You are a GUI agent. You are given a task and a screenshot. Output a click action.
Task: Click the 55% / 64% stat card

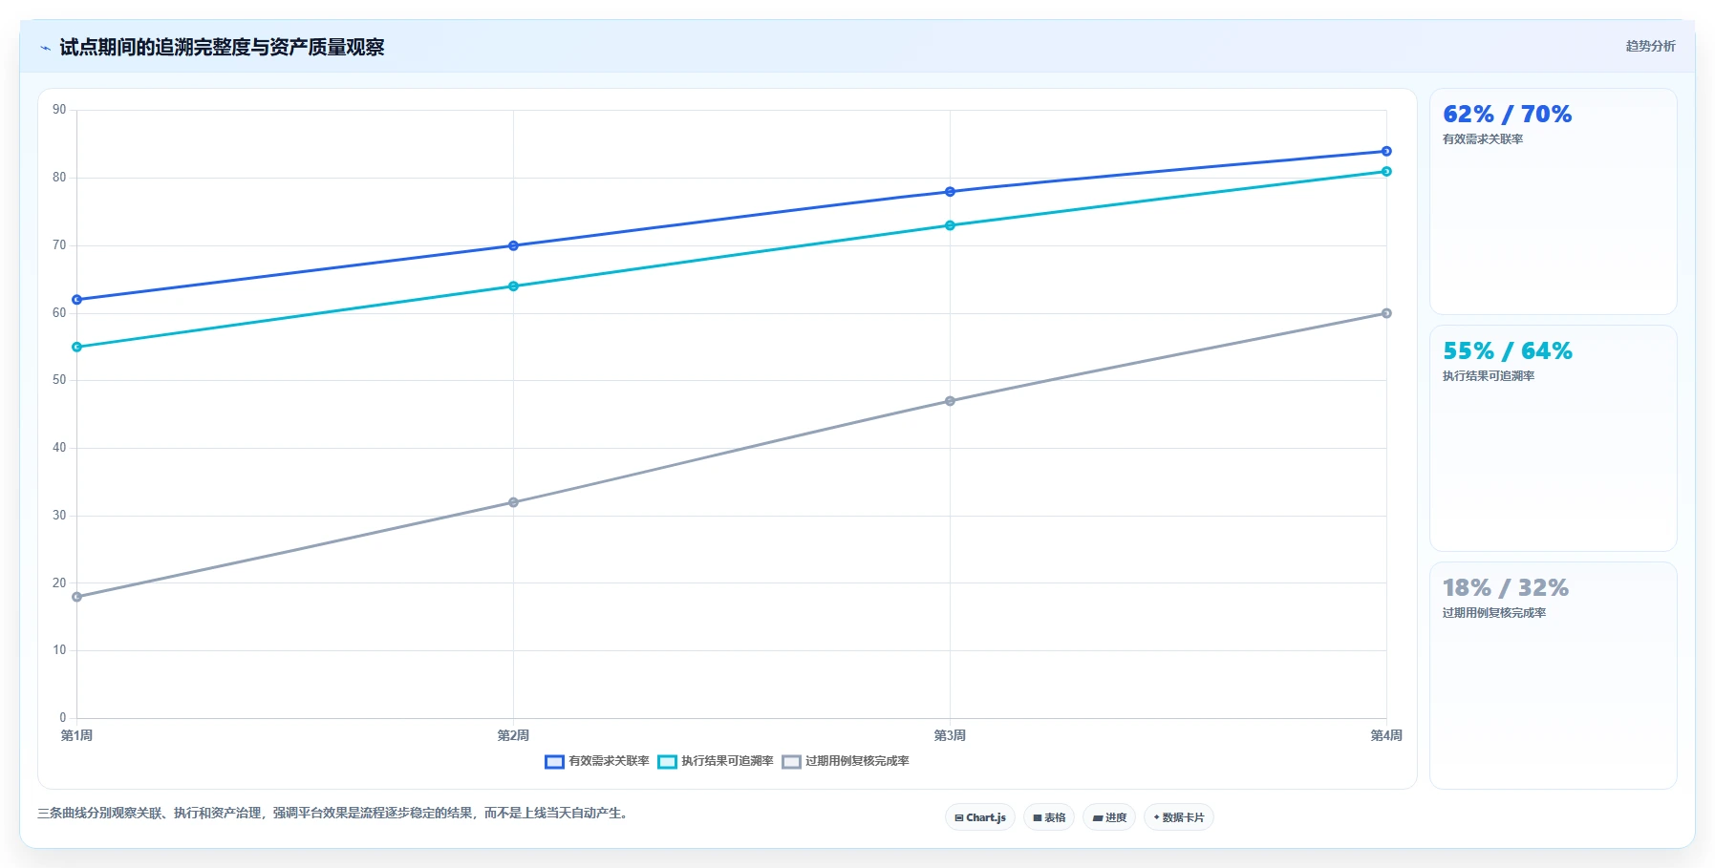(x=1553, y=438)
